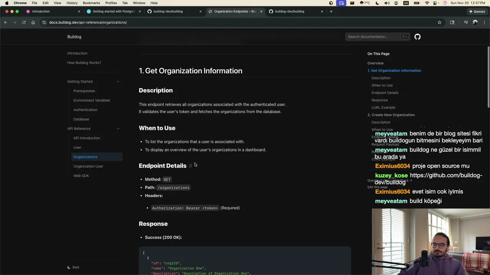The width and height of the screenshot is (490, 275).
Task: Open Introduction in sidebar
Action: coord(77,53)
